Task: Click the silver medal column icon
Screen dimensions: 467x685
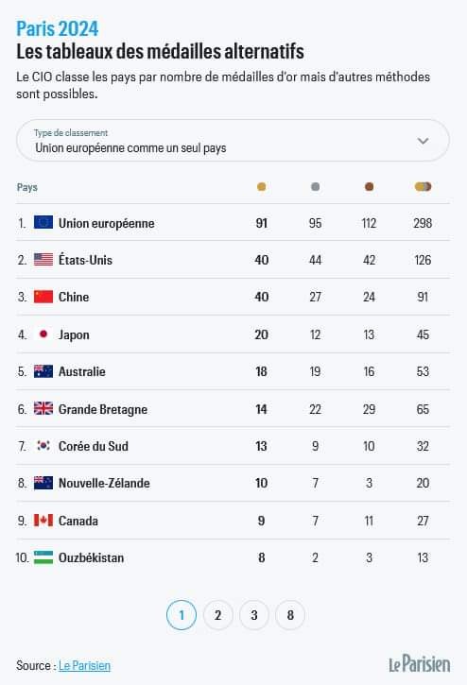Action: click(x=315, y=187)
